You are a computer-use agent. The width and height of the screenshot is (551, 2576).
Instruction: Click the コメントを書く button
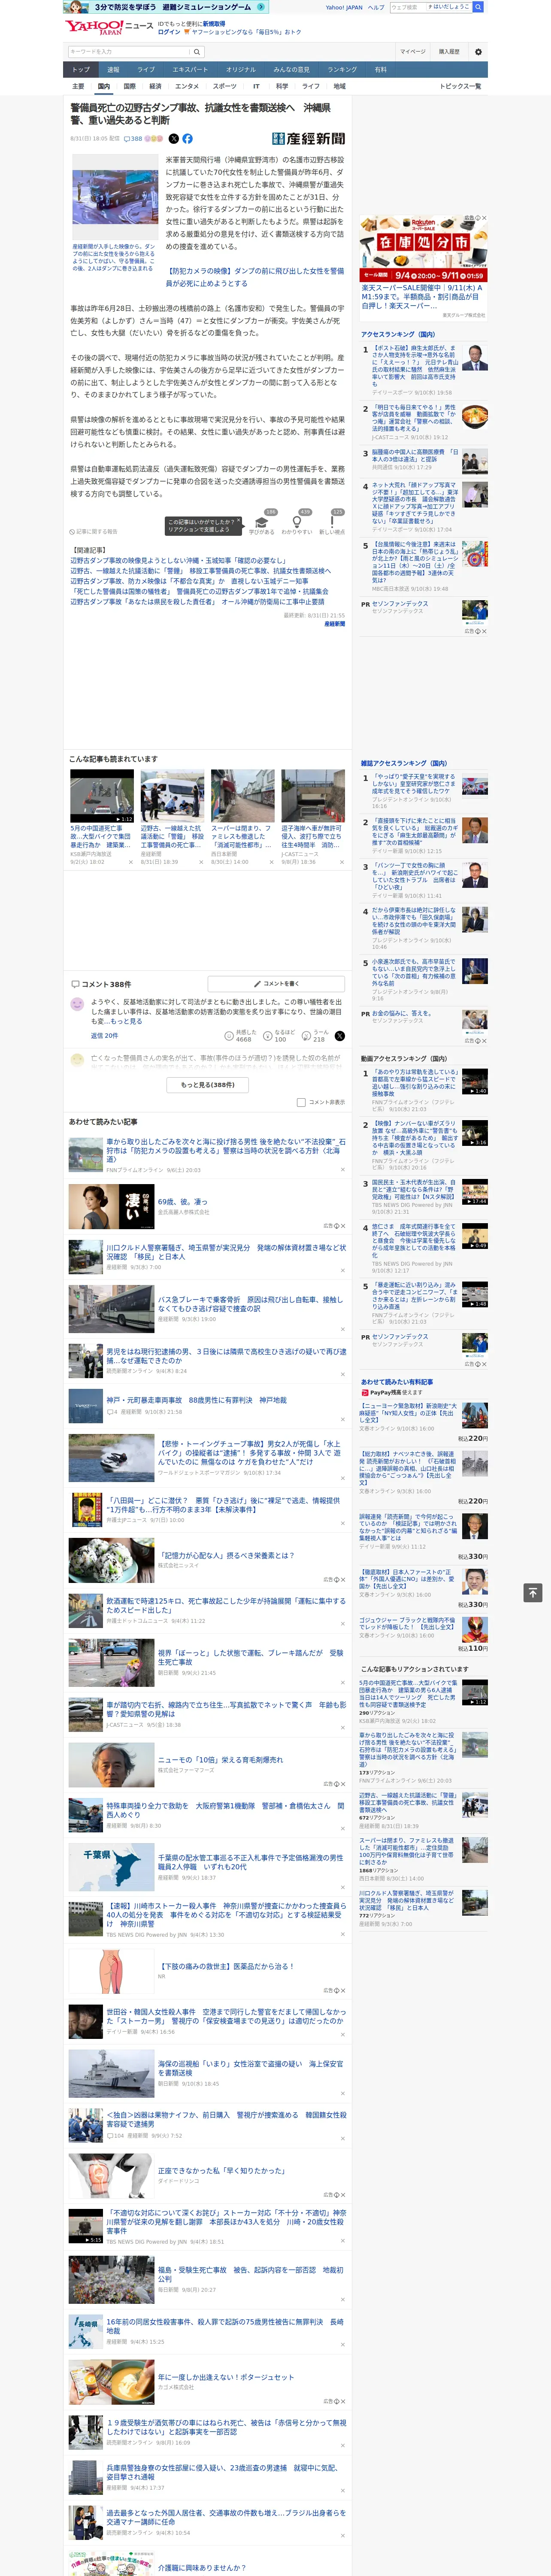pyautogui.click(x=276, y=983)
